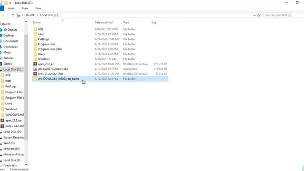The height and width of the screenshot is (171, 304).
Task: Sort by the Name column header
Action: pos(37,22)
